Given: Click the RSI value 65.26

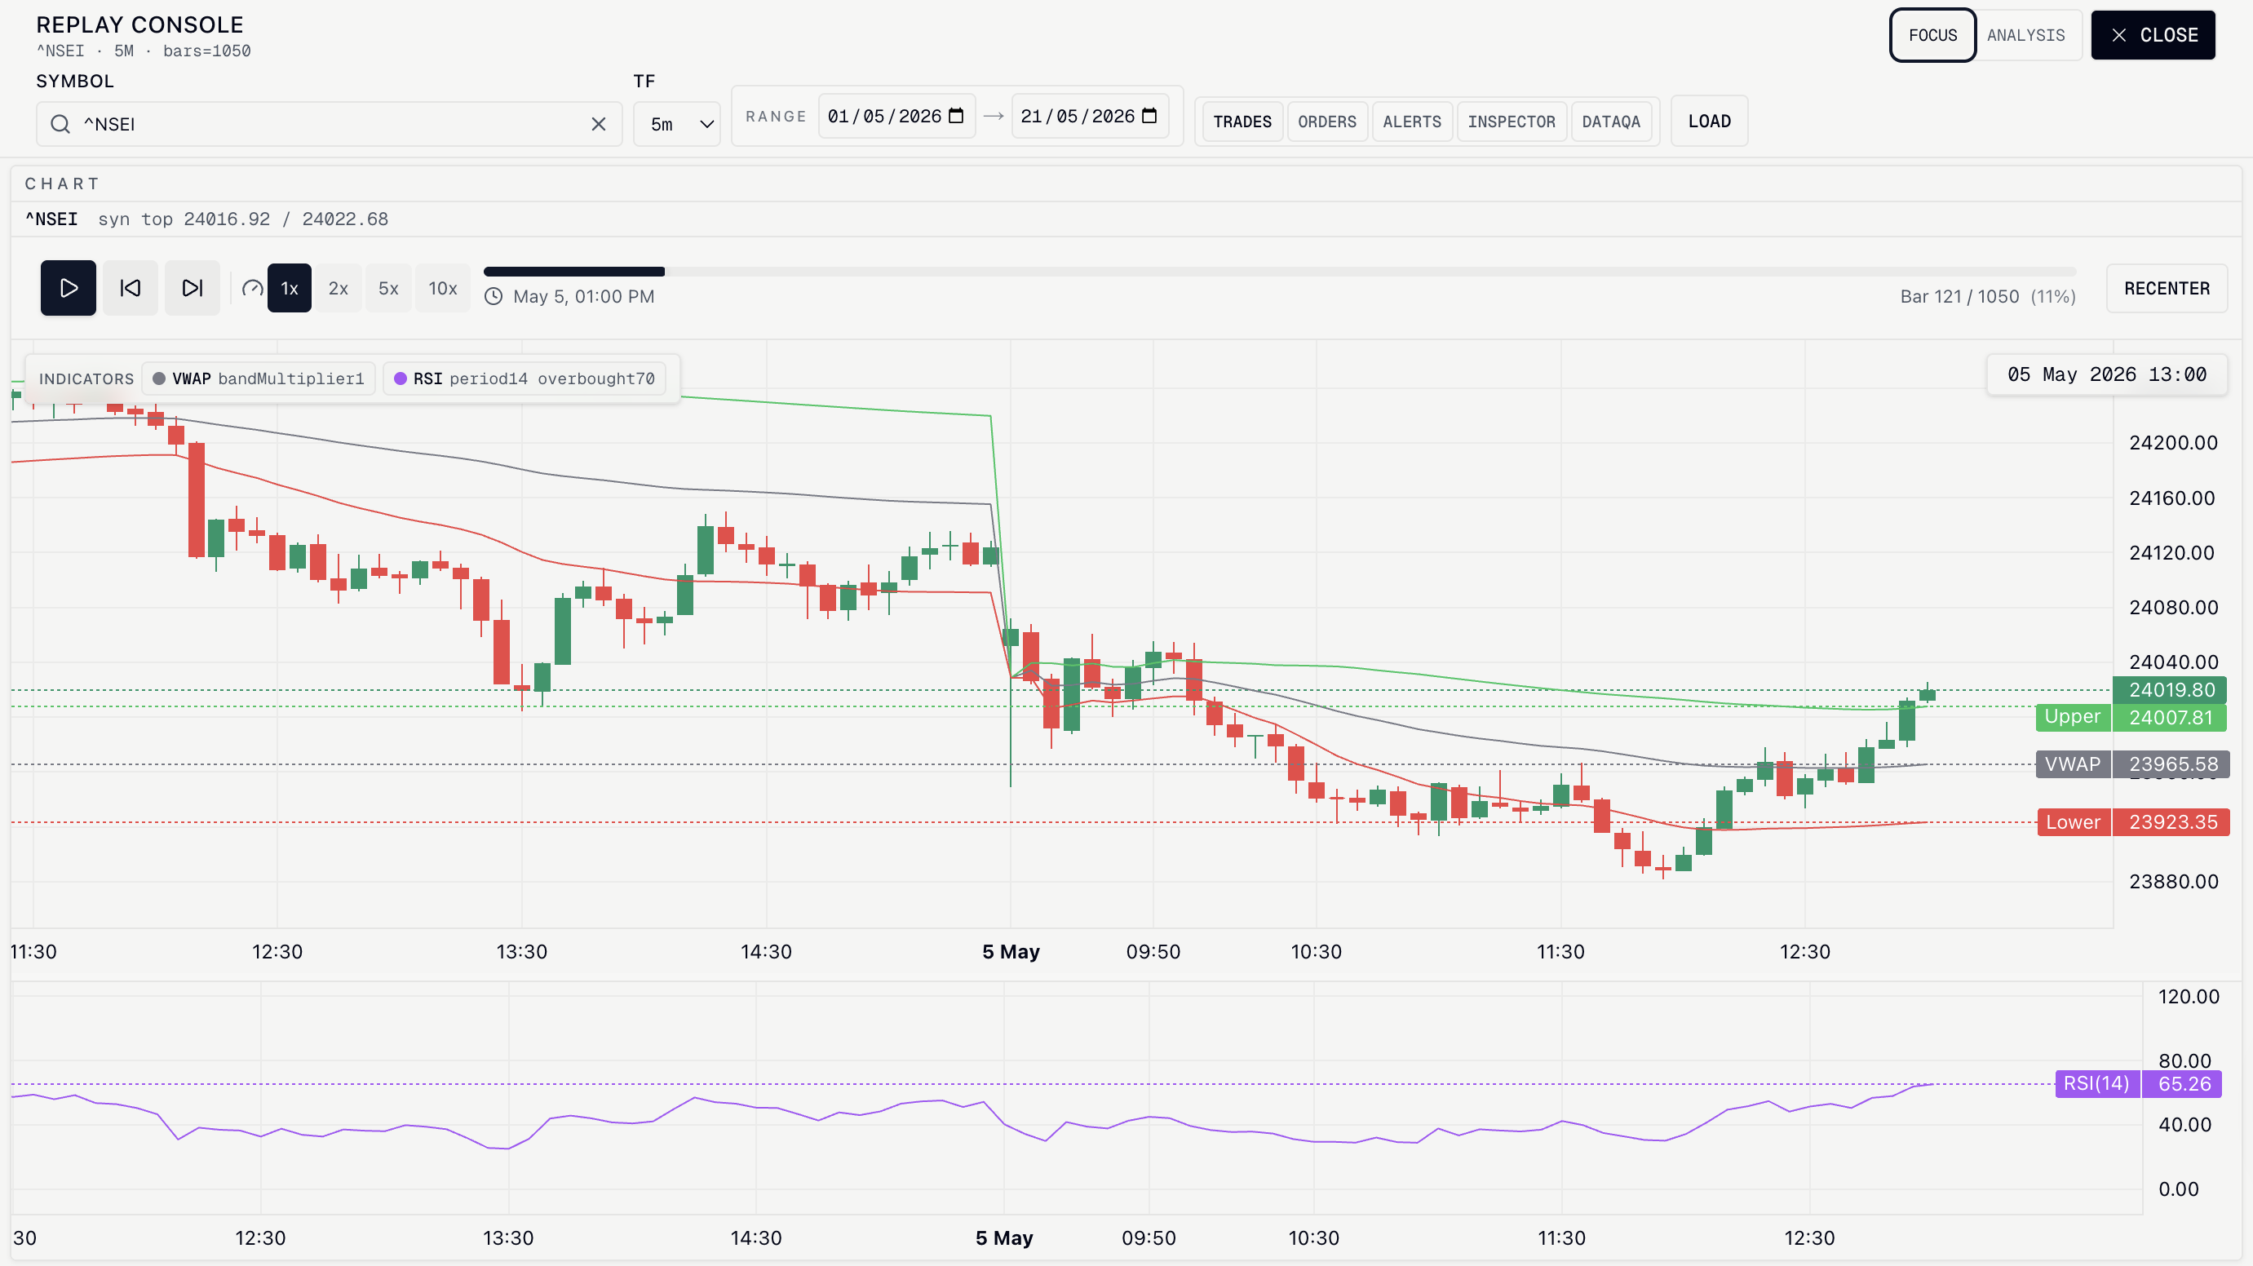Looking at the screenshot, I should [2183, 1084].
